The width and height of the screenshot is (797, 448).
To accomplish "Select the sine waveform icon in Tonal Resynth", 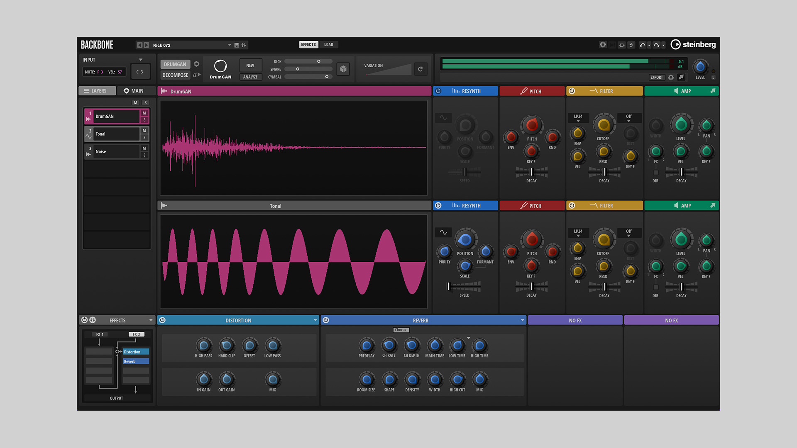I will 443,232.
